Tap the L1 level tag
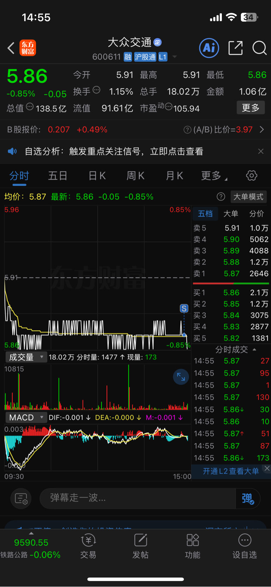271x587 pixels. [163, 57]
